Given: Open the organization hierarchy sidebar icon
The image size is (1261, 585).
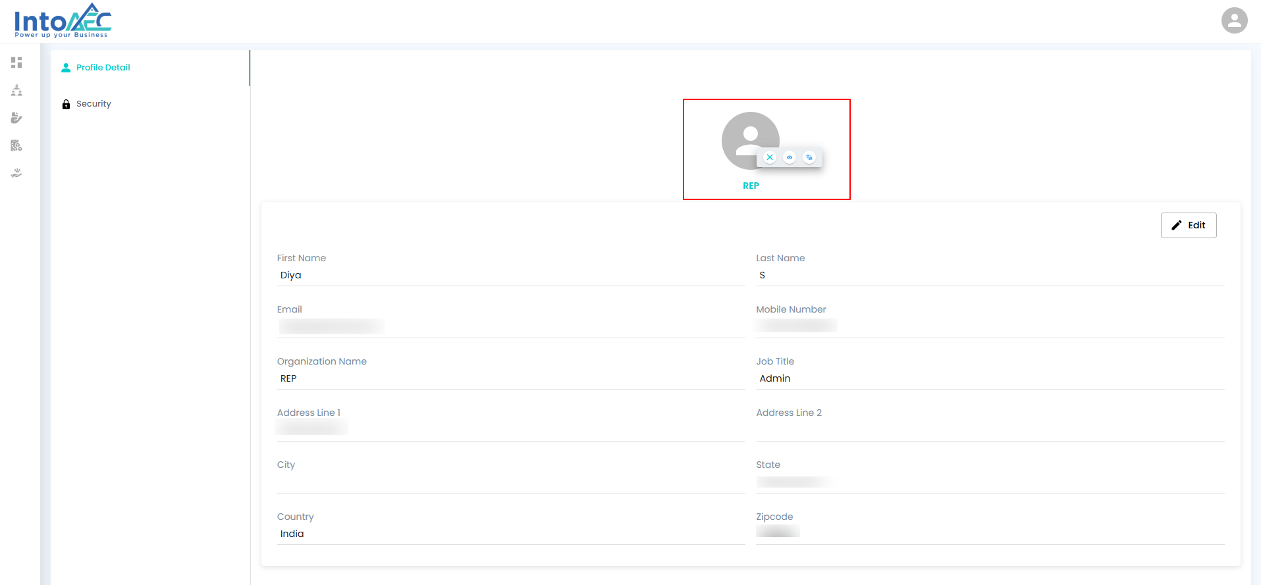Looking at the screenshot, I should tap(16, 90).
